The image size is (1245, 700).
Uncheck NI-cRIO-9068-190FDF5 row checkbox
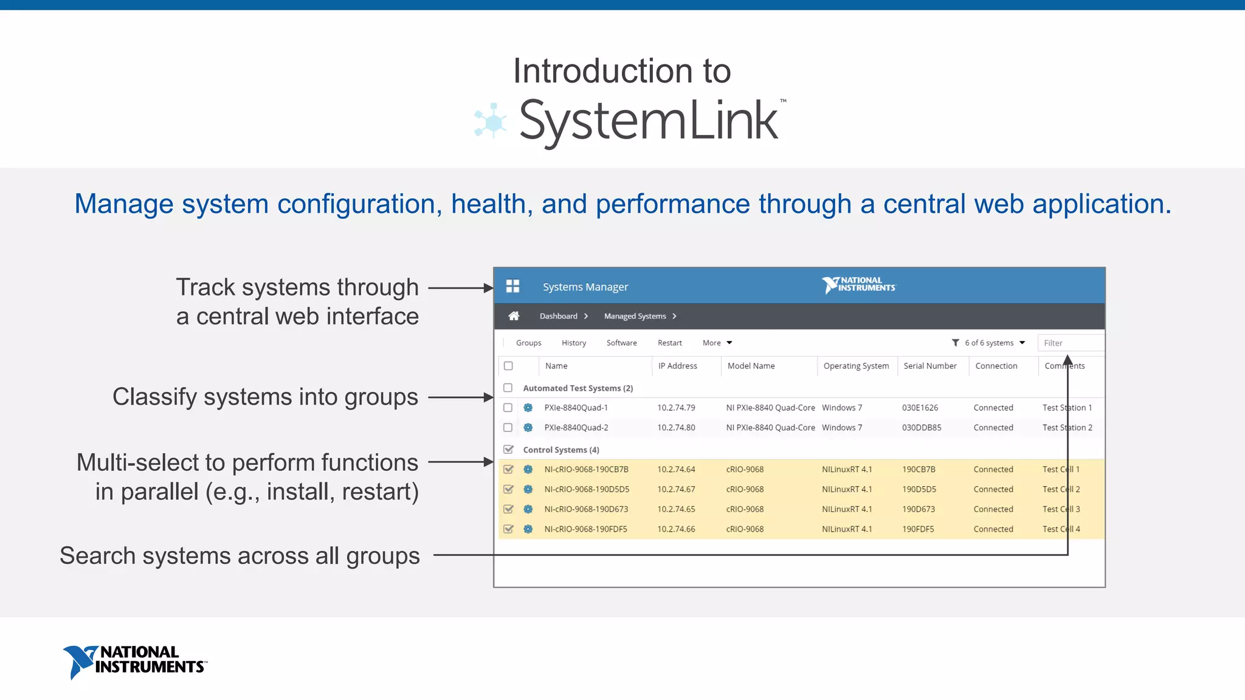pos(509,529)
